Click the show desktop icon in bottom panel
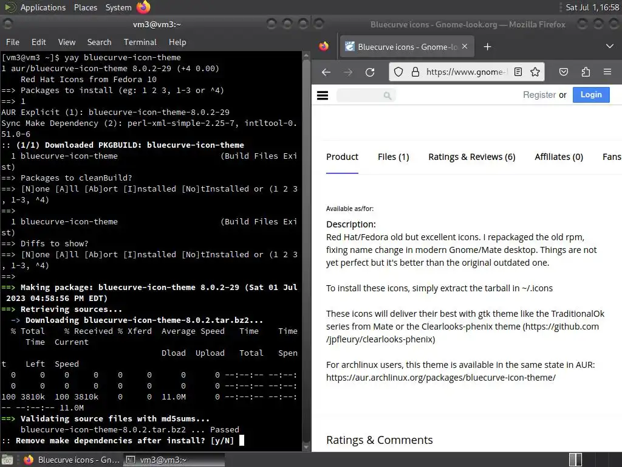Image resolution: width=622 pixels, height=467 pixels. [7, 460]
